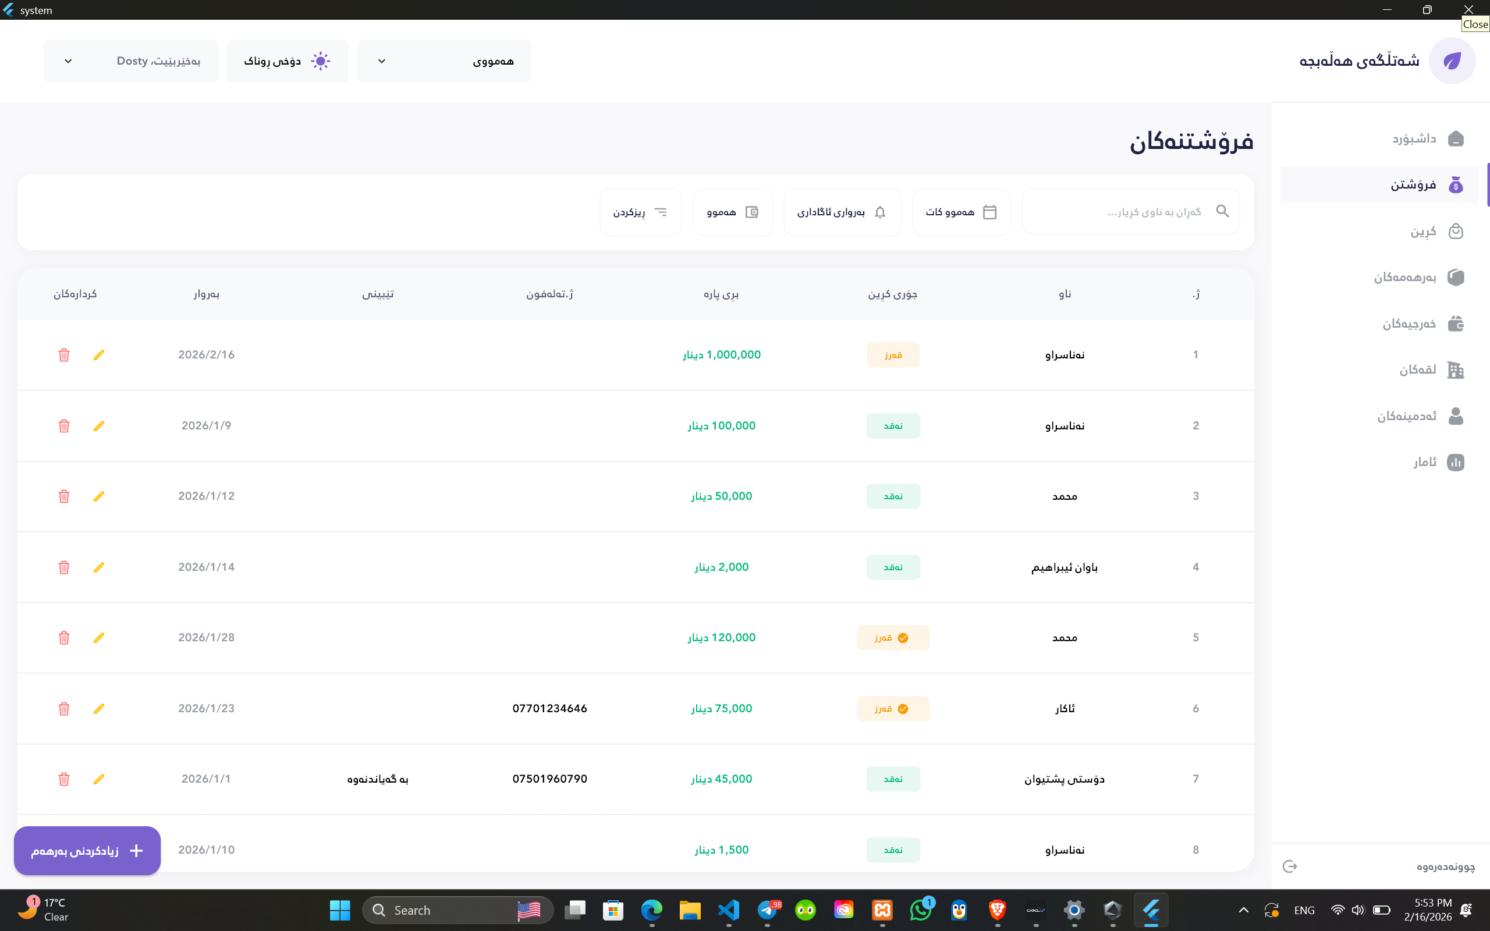Open the خەرجیەکان expenses icon

coord(1456,324)
